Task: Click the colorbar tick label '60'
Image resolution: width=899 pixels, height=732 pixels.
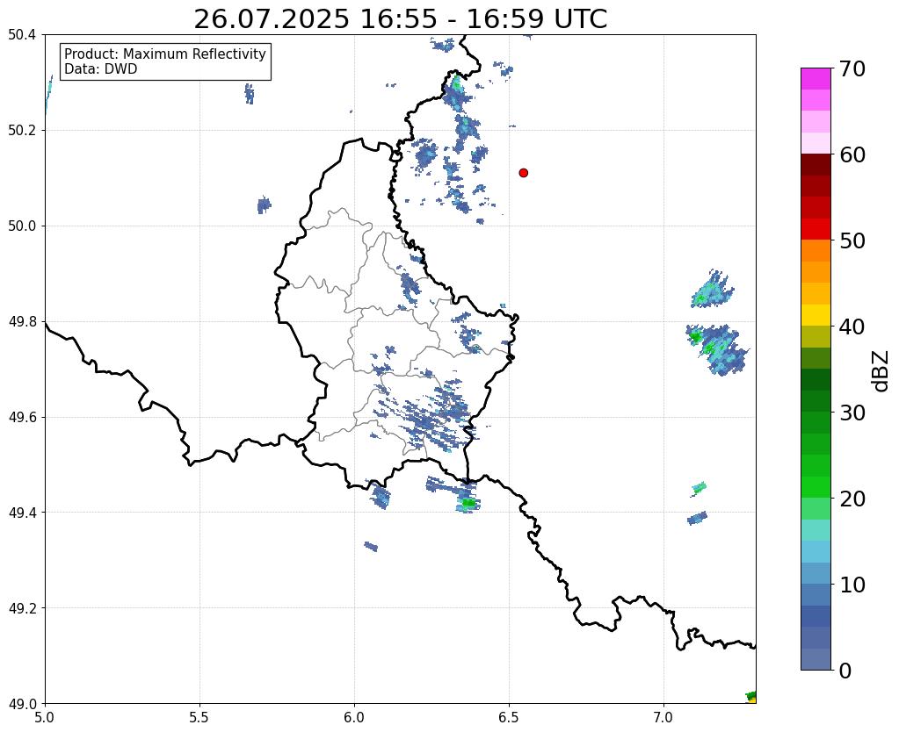Action: click(x=852, y=154)
